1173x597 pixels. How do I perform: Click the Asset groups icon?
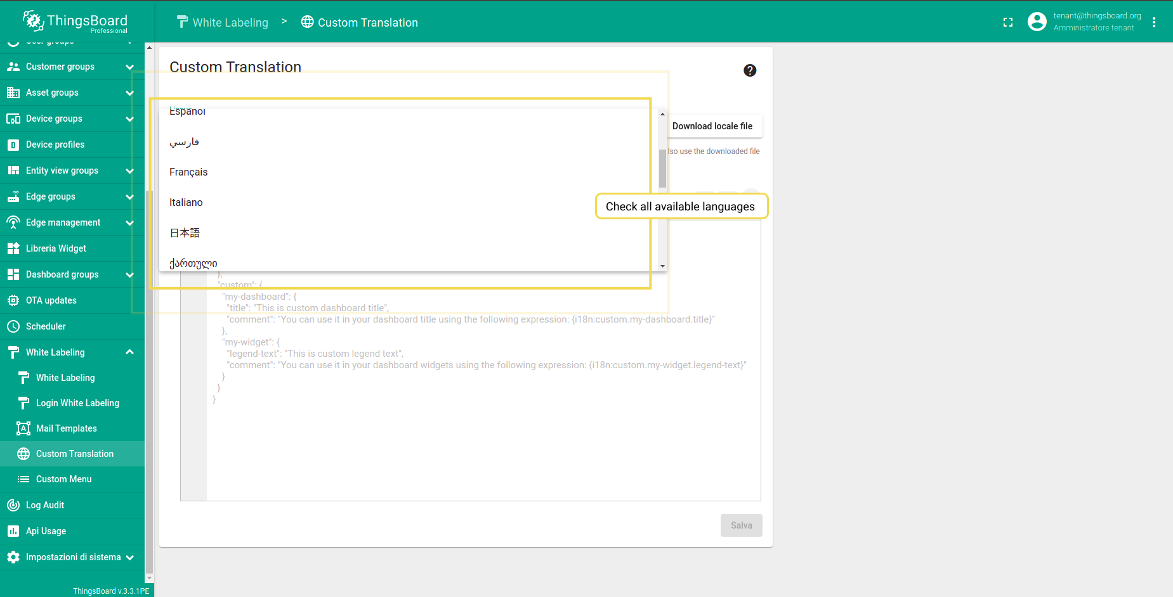(13, 93)
